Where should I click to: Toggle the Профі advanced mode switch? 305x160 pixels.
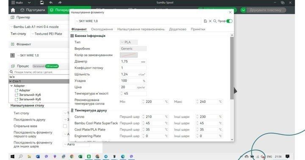(229, 21)
